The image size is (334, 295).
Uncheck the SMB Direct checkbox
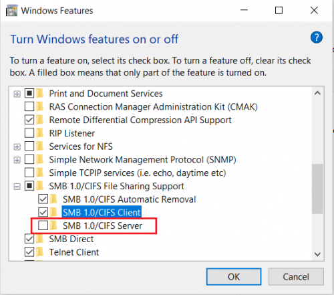click(x=29, y=239)
